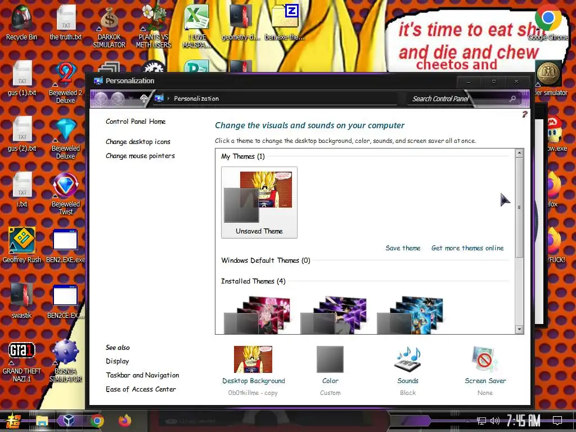Open the Personalization help question mark

coord(525,114)
